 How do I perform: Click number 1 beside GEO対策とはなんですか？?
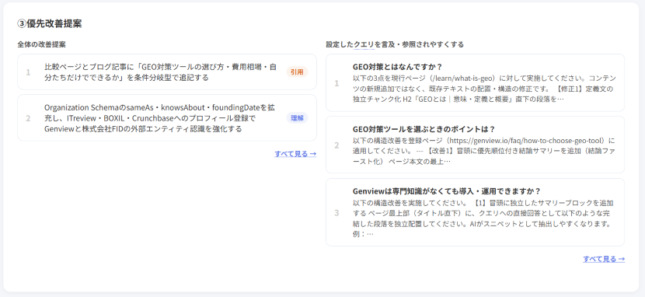coord(336,83)
